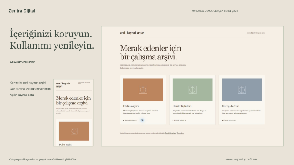Click the crosshair icon on the blue Süreç defteri image
The image size is (294, 165).
241,90
